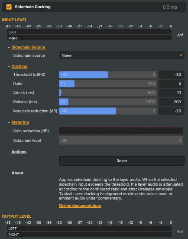Screen dimensions: 188x239
Task: Click the Release (ms) slider
Action: (108, 102)
